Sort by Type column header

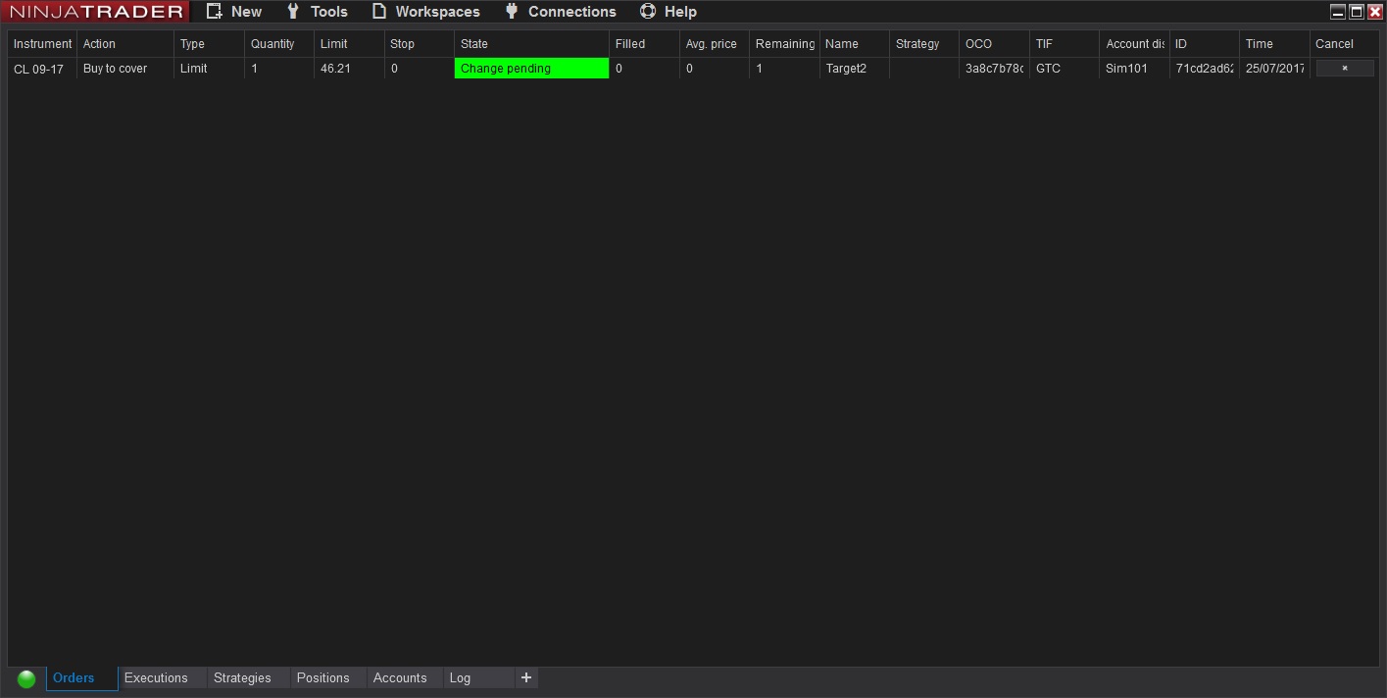pyautogui.click(x=209, y=44)
